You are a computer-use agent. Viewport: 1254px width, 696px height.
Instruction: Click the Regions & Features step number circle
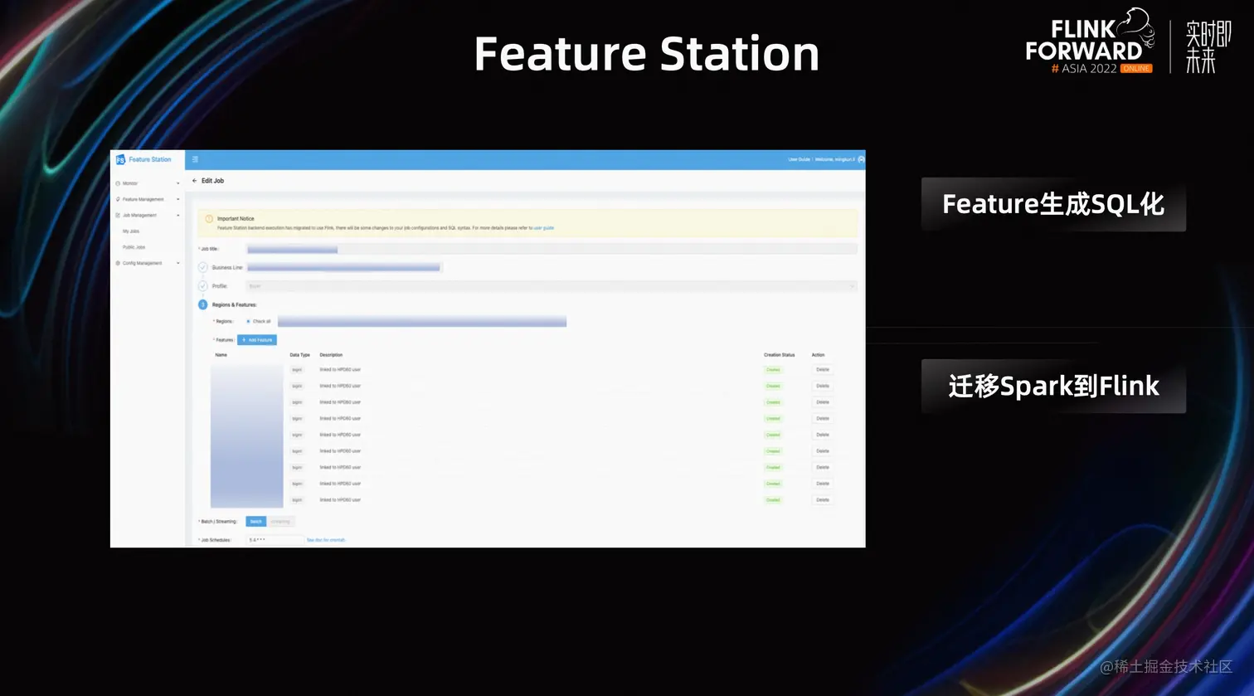pyautogui.click(x=203, y=304)
